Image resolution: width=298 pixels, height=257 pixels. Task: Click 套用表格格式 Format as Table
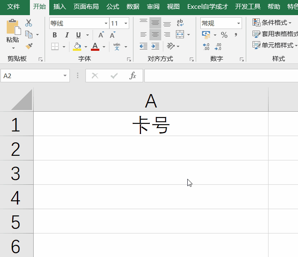point(275,34)
